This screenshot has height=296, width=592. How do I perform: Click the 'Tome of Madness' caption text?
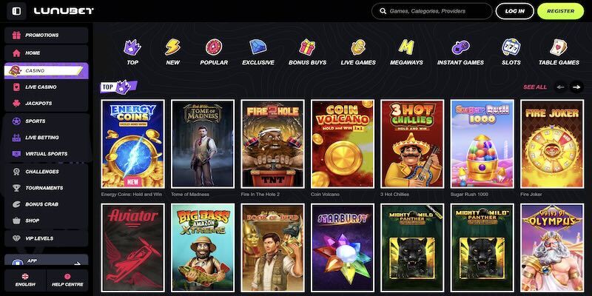click(190, 195)
